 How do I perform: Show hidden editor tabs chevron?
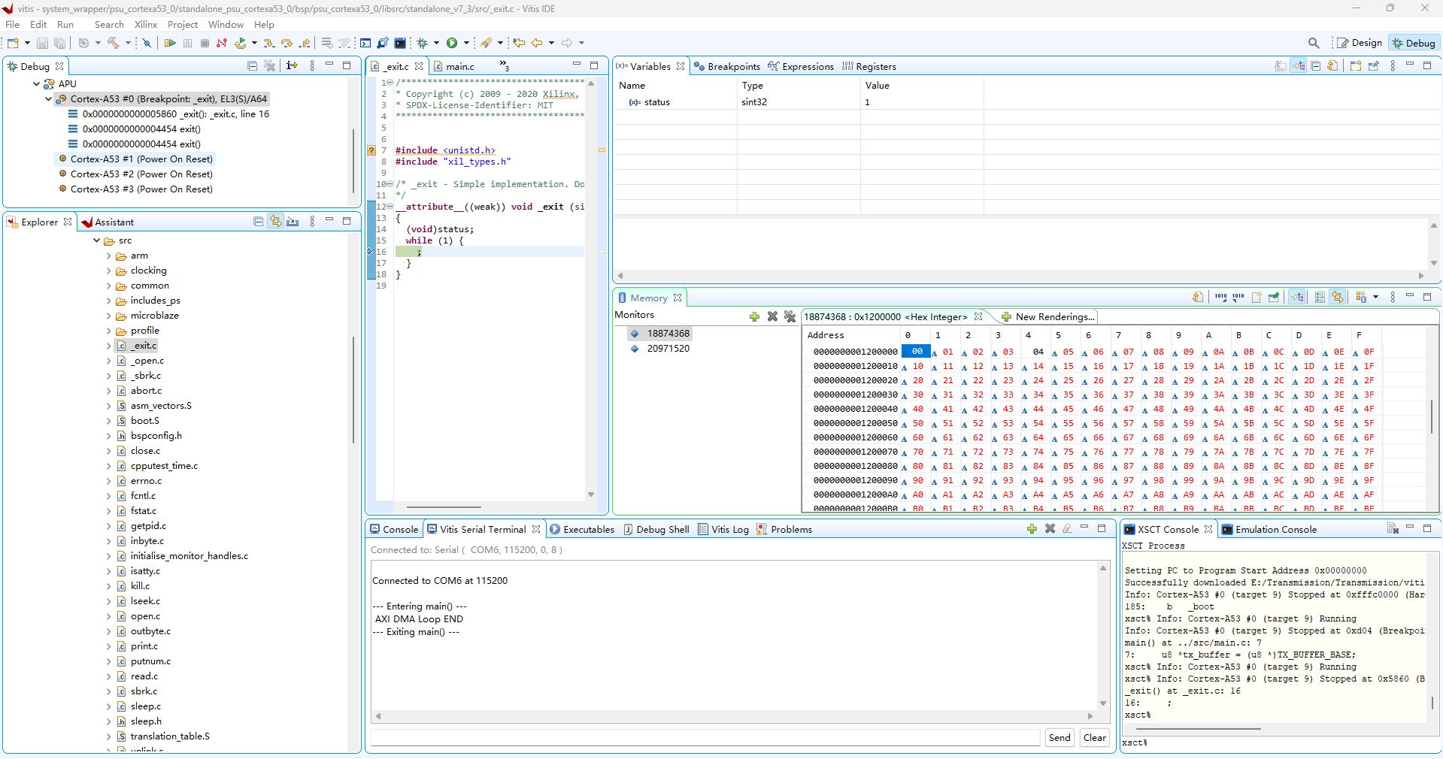pyautogui.click(x=504, y=66)
